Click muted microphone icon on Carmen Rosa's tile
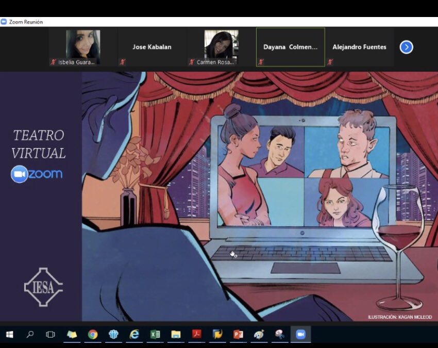 point(191,62)
